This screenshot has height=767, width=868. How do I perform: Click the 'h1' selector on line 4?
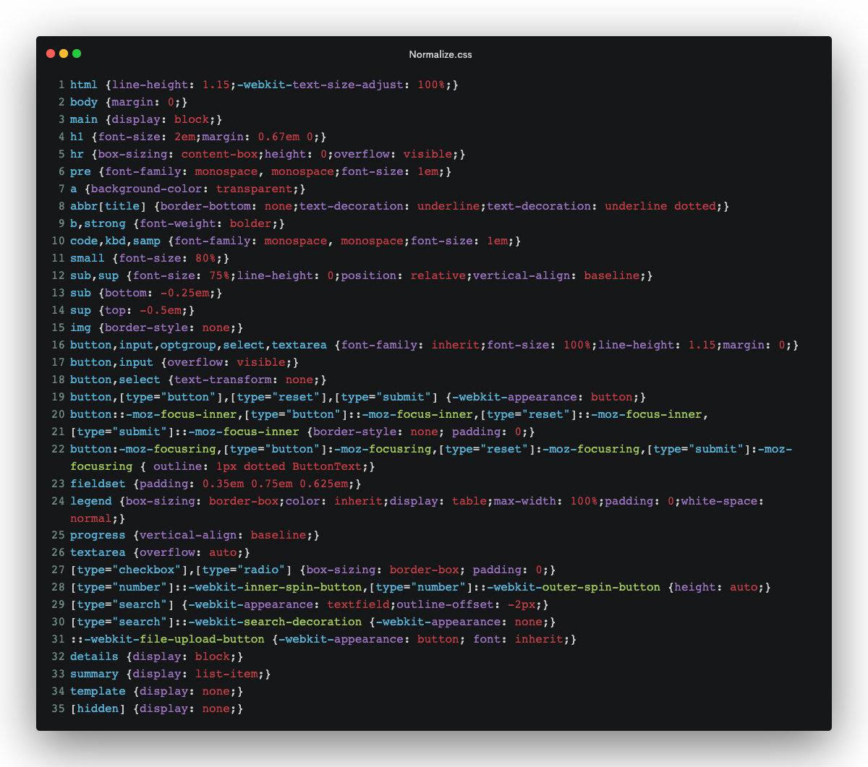coord(77,137)
